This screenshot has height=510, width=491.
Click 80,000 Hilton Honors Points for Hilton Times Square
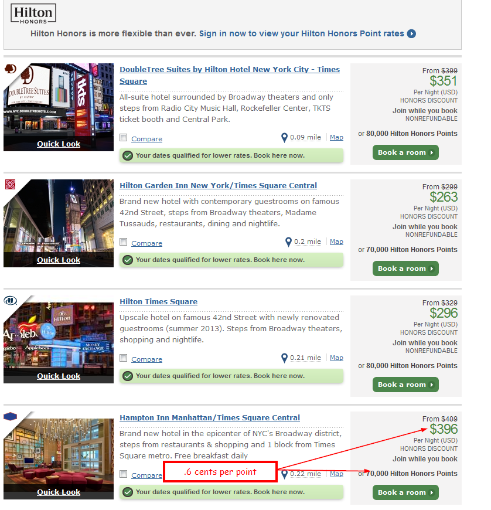[412, 366]
